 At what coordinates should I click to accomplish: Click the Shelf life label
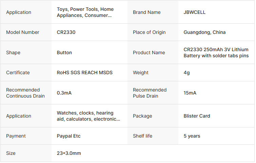click(x=142, y=136)
